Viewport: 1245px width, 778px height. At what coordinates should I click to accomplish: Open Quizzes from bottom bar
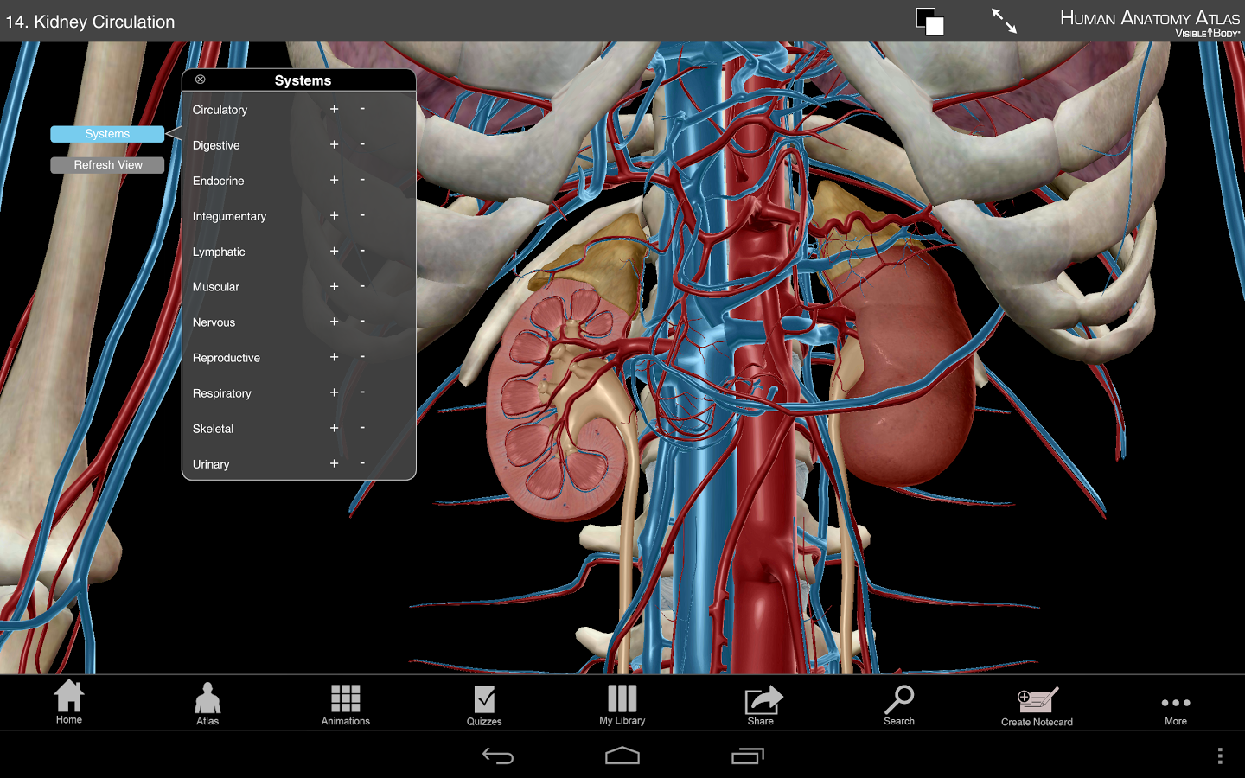click(484, 702)
